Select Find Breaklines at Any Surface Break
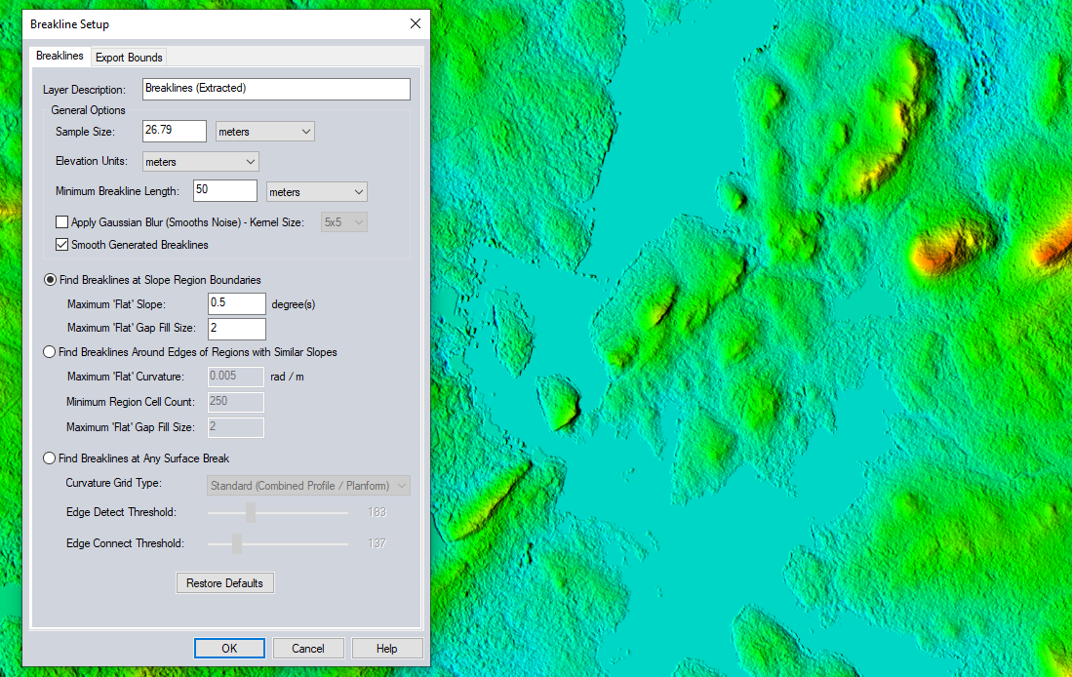1072x677 pixels. [49, 458]
